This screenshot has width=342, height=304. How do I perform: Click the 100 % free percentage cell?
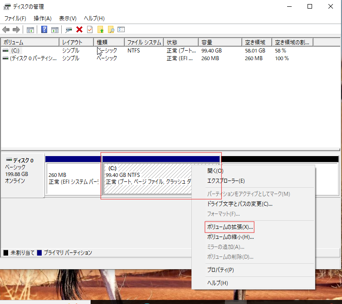(x=282, y=58)
